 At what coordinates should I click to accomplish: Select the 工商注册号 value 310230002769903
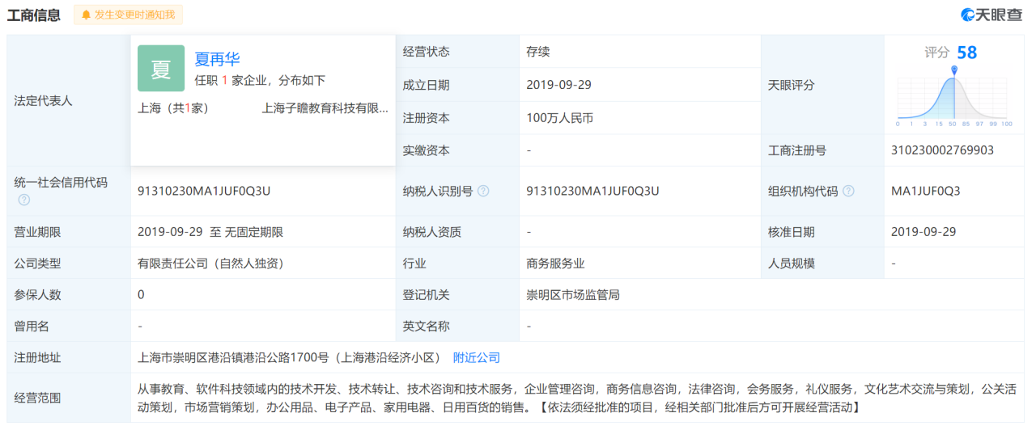(942, 150)
